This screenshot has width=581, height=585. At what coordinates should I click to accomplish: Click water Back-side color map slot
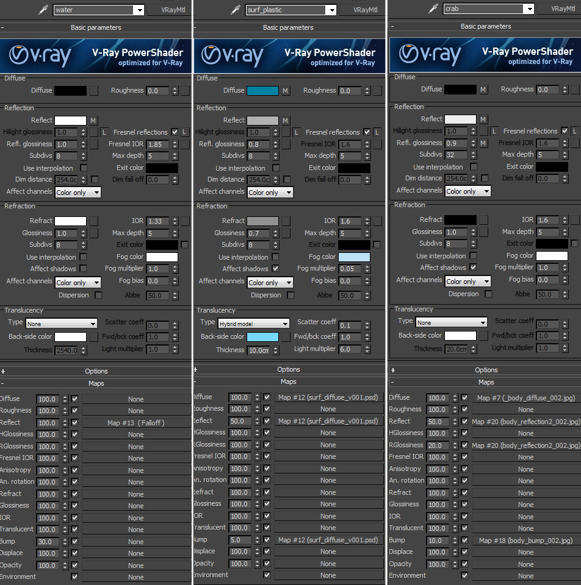94,337
